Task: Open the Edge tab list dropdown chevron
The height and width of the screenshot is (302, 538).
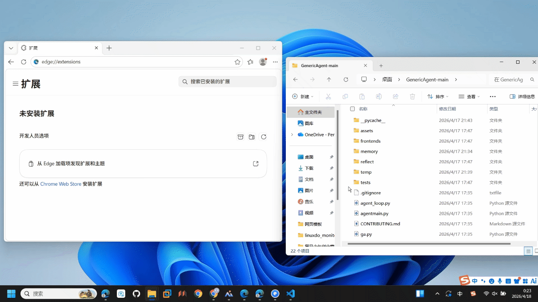Action: tap(11, 48)
